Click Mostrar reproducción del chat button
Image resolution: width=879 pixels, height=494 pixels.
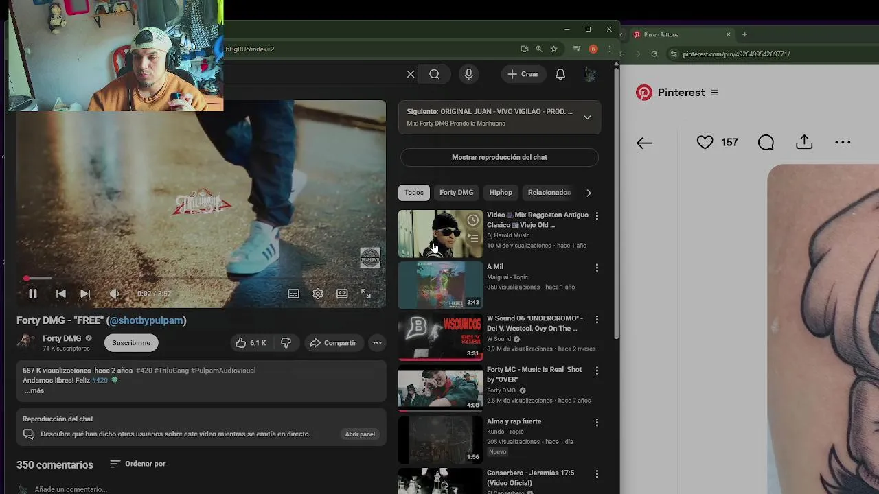pyautogui.click(x=499, y=157)
